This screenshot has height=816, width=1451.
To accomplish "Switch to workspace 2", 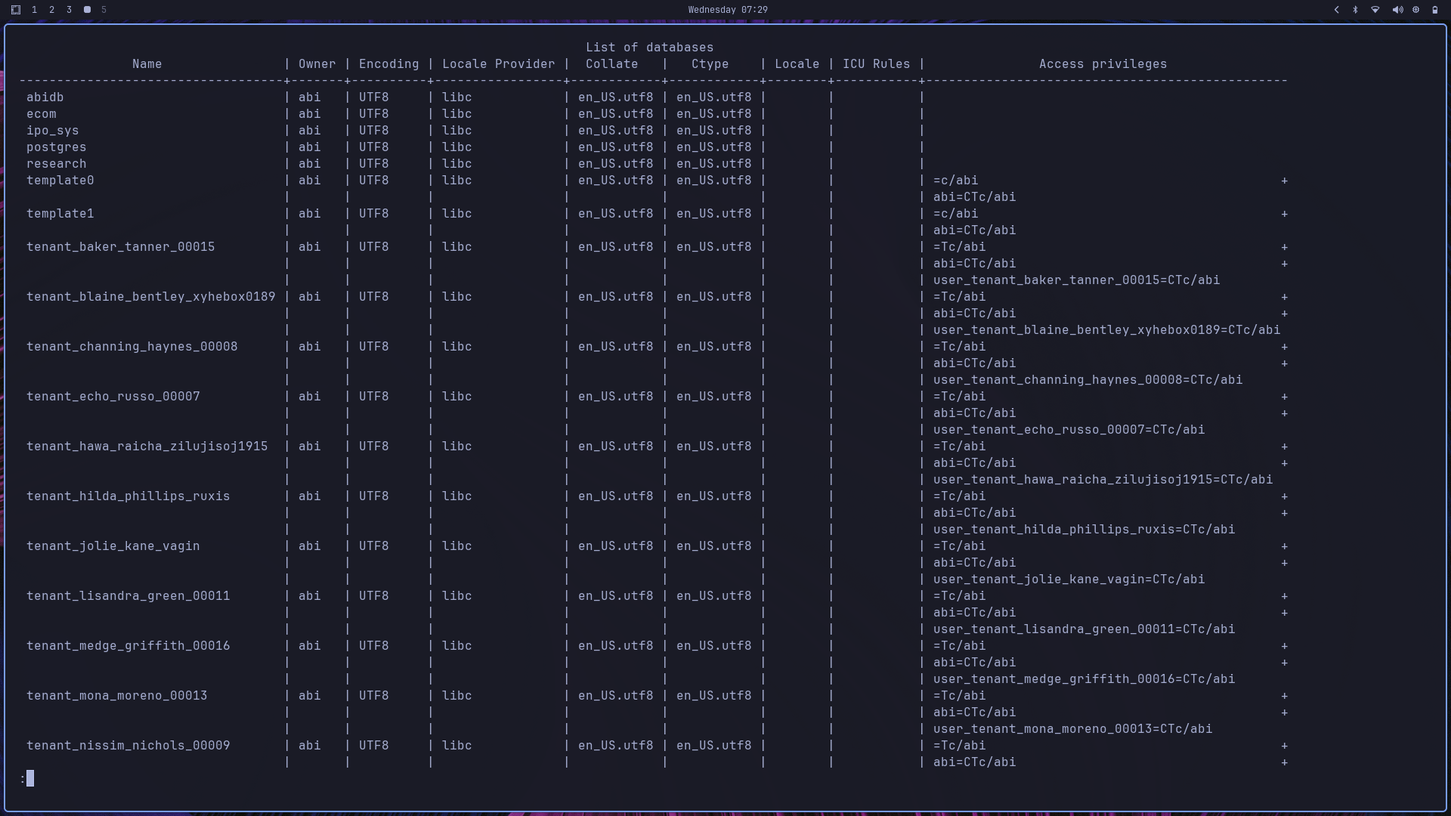I will (51, 10).
